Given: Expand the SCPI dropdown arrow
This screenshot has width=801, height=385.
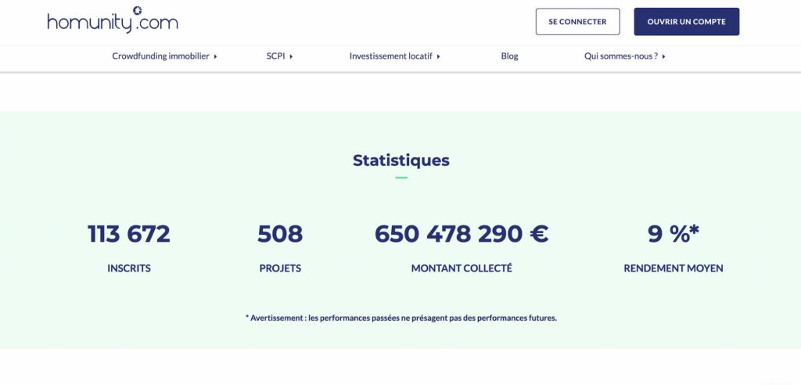Looking at the screenshot, I should 291,56.
